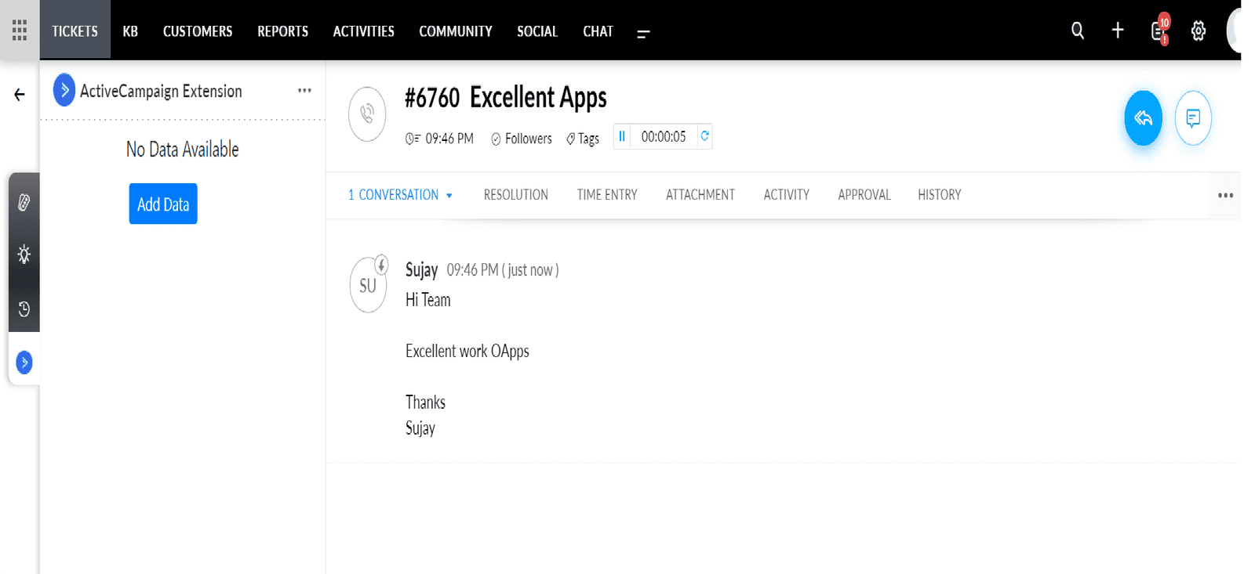The image size is (1255, 574).
Task: Open the lightbulb sidebar icon
Action: coord(24,255)
